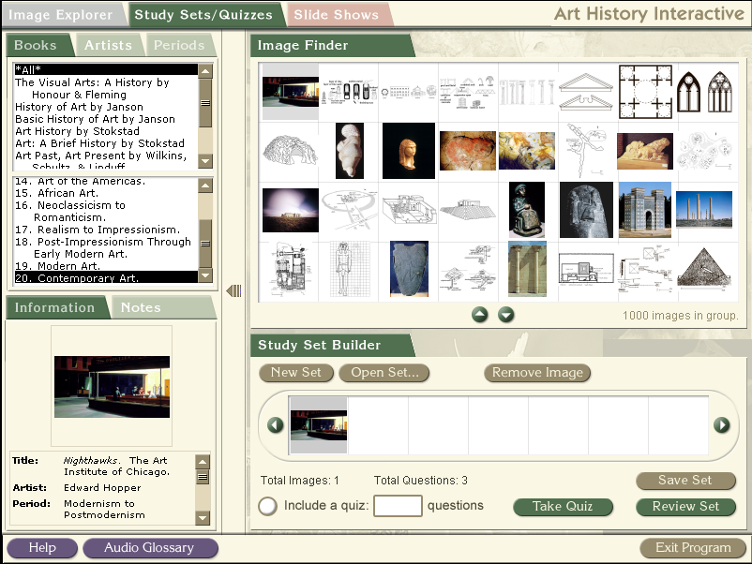752x564 pixels.
Task: Select the carved ivory head thumbnail
Action: 409,151
